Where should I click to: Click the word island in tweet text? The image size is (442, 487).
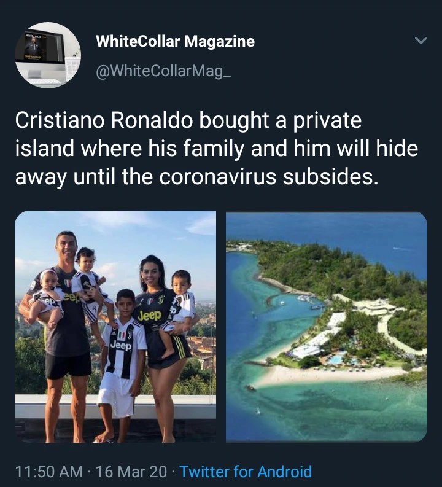click(x=45, y=148)
